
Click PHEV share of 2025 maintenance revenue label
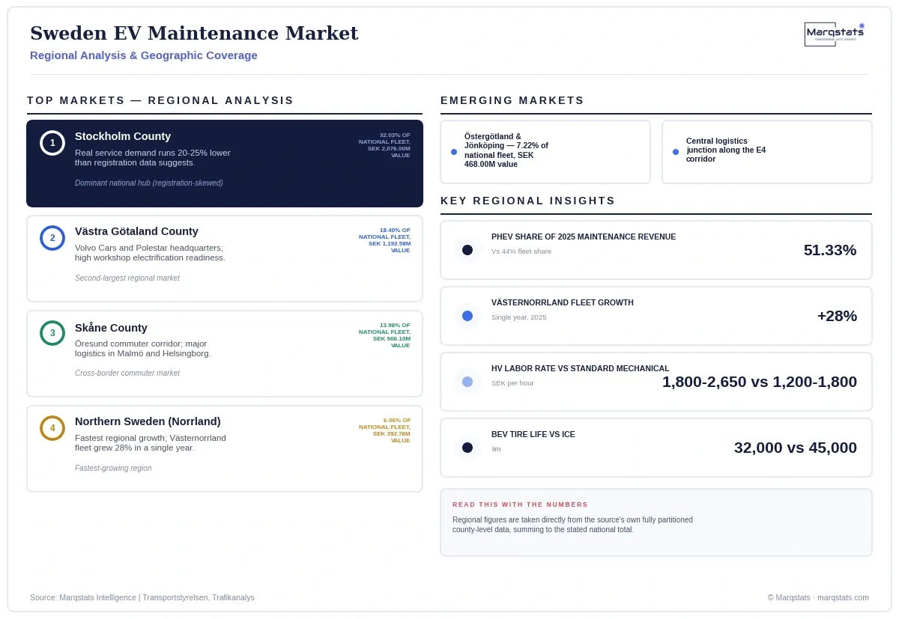[x=584, y=237]
